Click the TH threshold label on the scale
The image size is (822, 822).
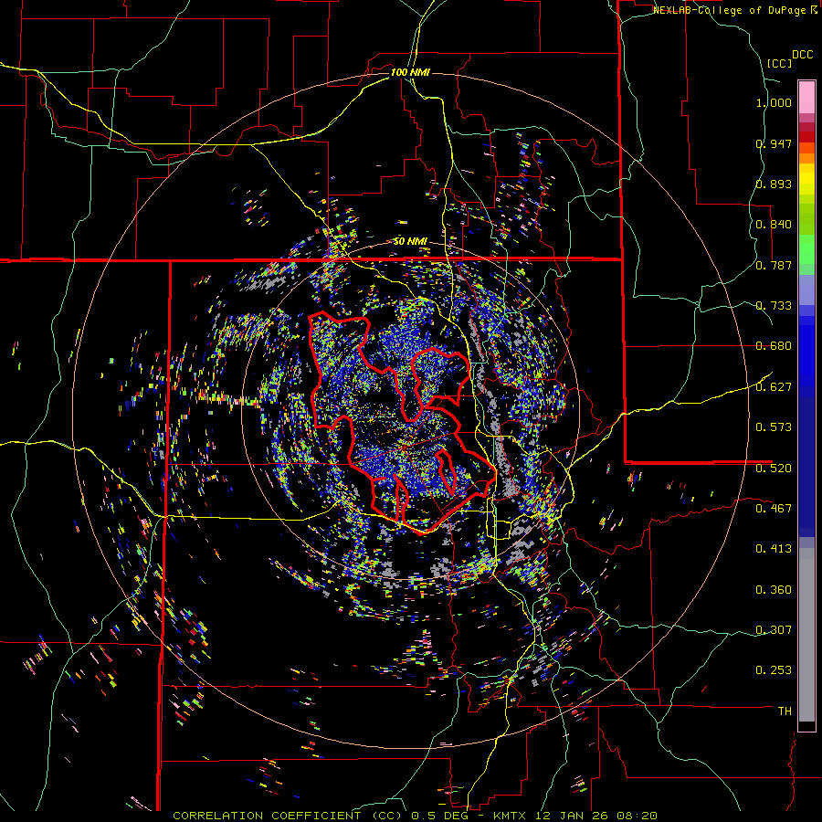785,711
